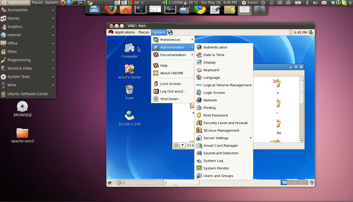Expand the Preferences submenu
353x202 pixels.
(173, 40)
